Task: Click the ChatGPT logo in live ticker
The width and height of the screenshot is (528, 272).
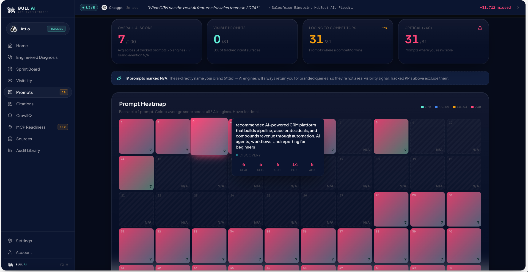Action: point(104,8)
